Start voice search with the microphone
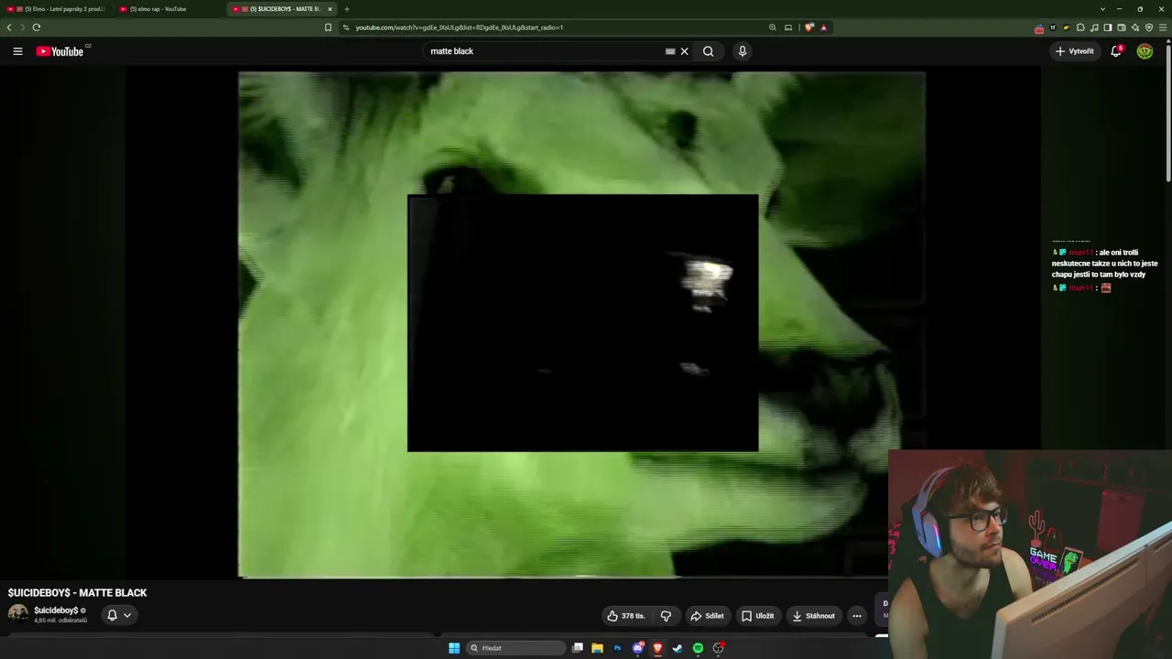1172x659 pixels. pyautogui.click(x=743, y=51)
